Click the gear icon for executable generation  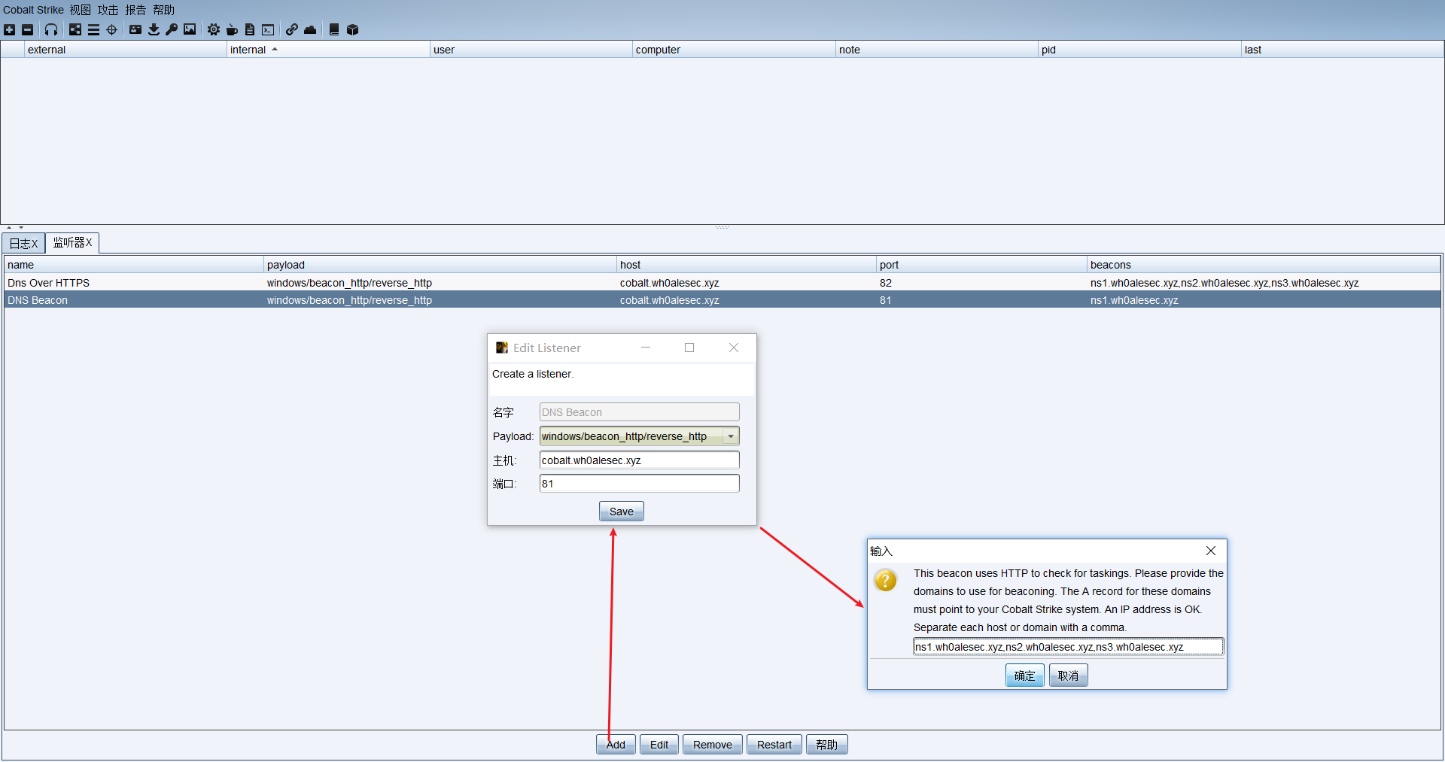point(214,29)
